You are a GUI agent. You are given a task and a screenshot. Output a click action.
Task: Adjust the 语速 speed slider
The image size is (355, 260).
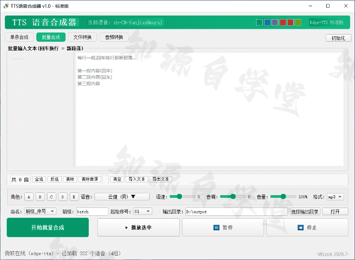point(182,197)
